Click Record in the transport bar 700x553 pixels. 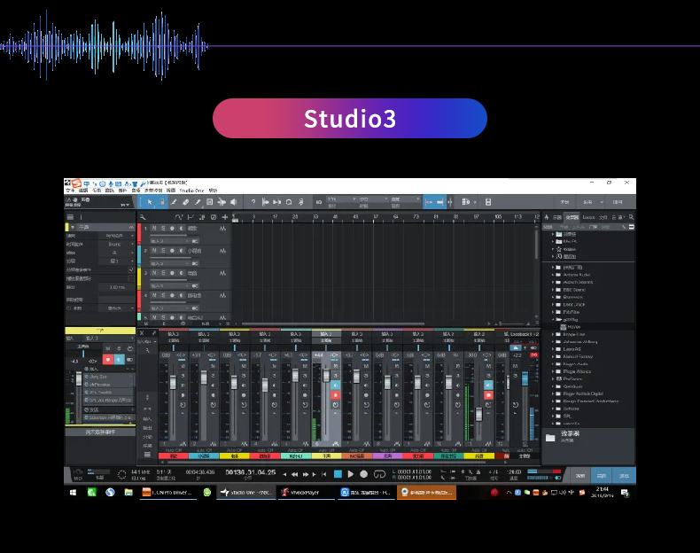[x=364, y=474]
